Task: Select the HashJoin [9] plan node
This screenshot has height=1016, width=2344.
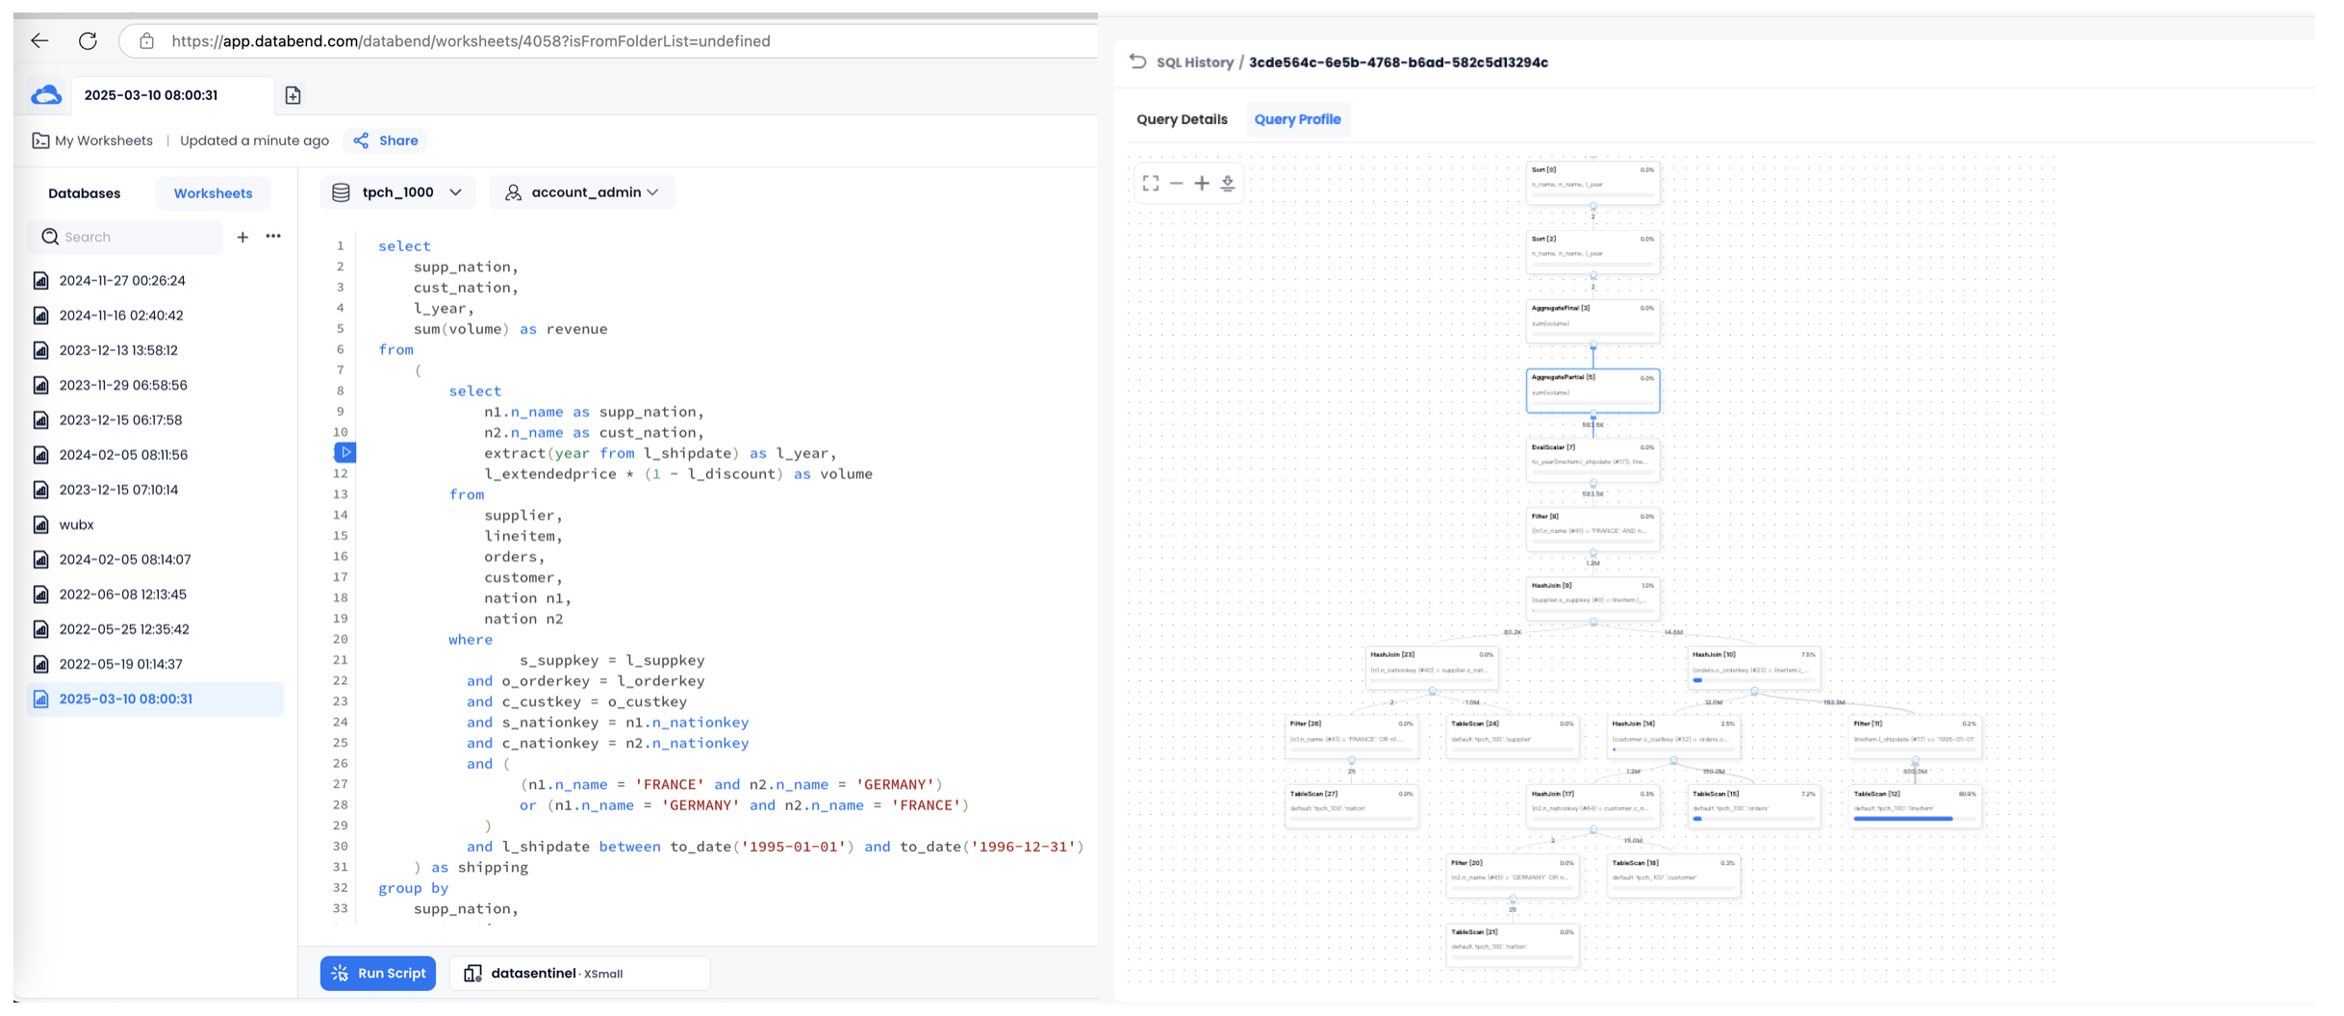Action: coord(1592,598)
